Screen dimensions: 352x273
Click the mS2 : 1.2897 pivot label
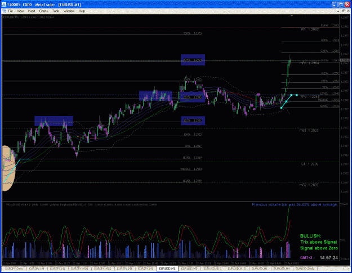point(309,185)
